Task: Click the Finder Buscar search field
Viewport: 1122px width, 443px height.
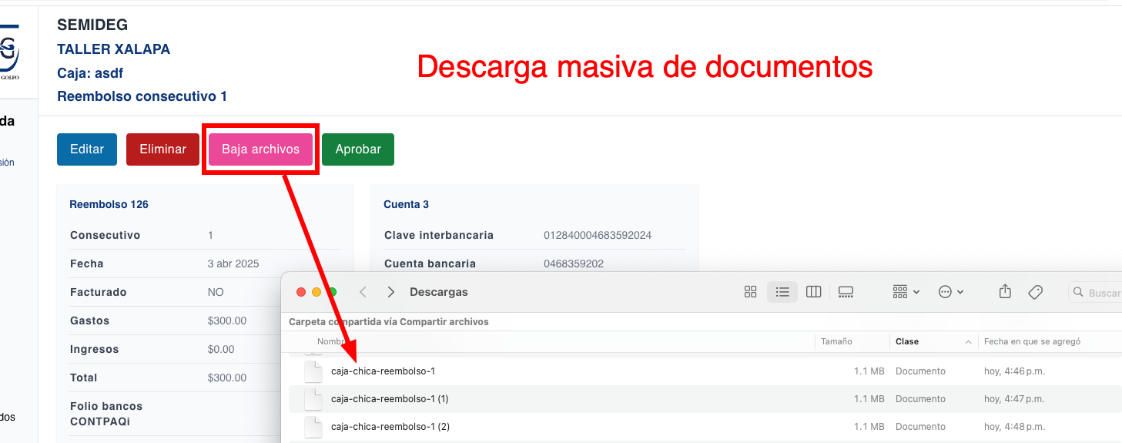Action: coord(1096,293)
